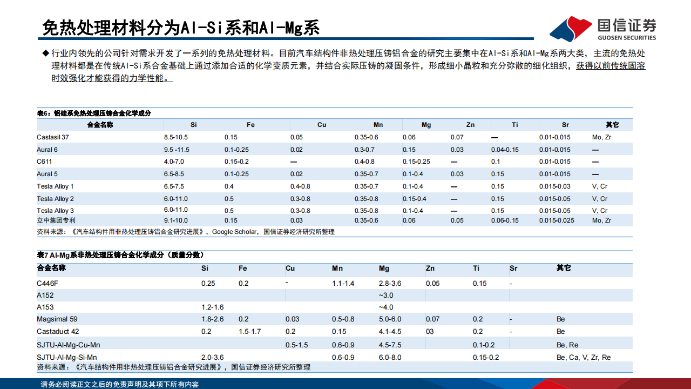This screenshot has height=389, width=691.
Task: Select the slide title 免热处理材料分为Al-Si系和Al-Mg系
Action: pyautogui.click(x=181, y=28)
